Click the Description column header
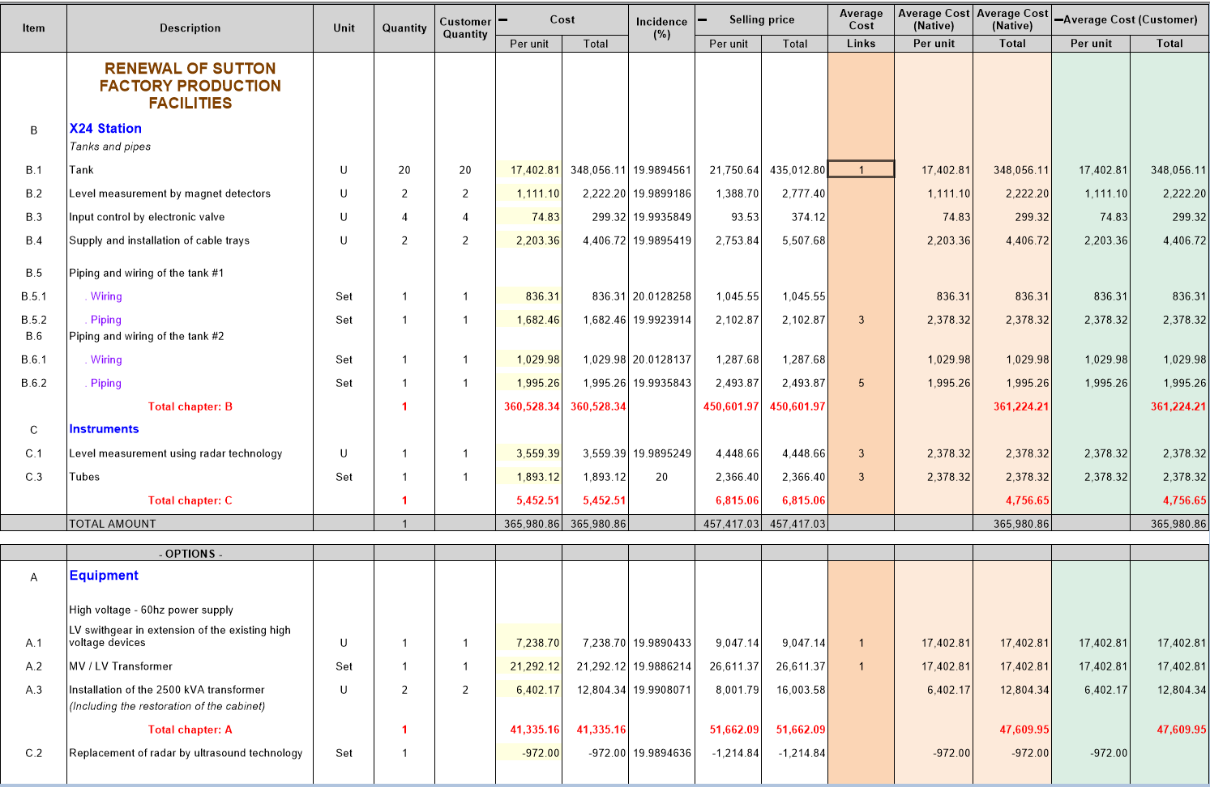 point(190,28)
